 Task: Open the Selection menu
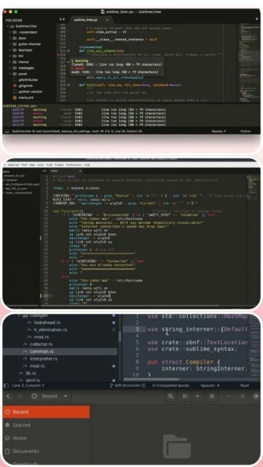13,165
